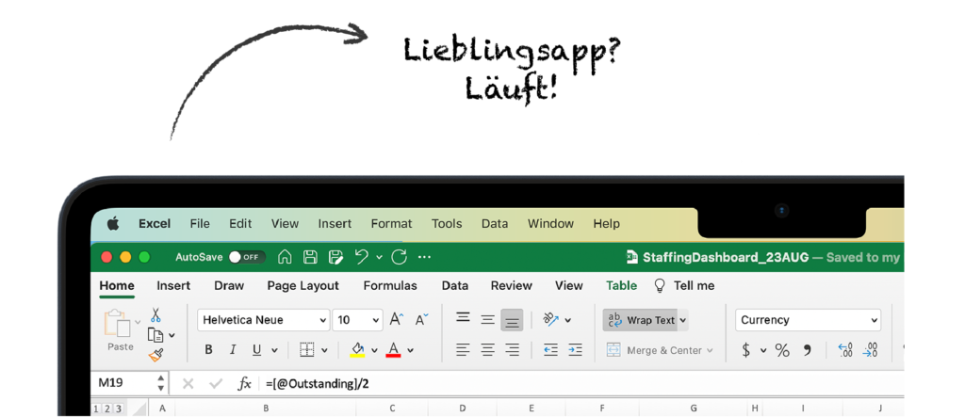This screenshot has width=965, height=417.
Task: Click the Align Left icon
Action: click(x=463, y=350)
